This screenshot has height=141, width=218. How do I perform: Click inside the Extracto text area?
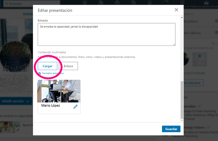[x=106, y=35]
